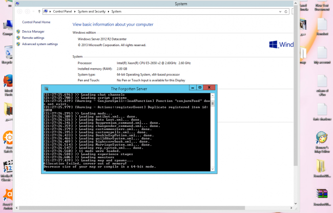Image resolution: width=333 pixels, height=213 pixels.
Task: Open address bar history dropdown arrow
Action: tap(280, 11)
